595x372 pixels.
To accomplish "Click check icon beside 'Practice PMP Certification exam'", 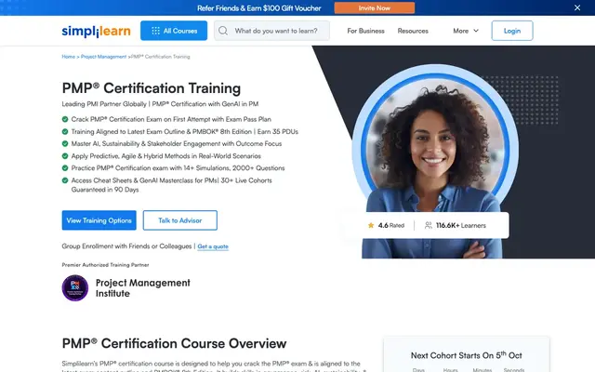I will [x=65, y=168].
